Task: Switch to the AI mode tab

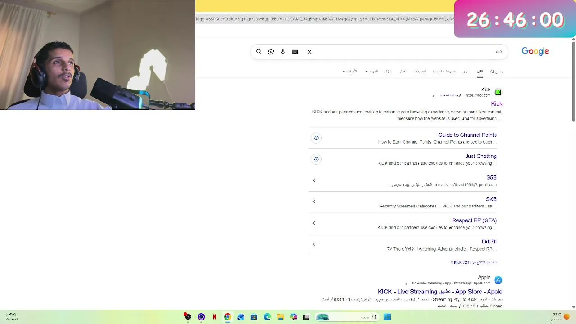Action: point(496,71)
